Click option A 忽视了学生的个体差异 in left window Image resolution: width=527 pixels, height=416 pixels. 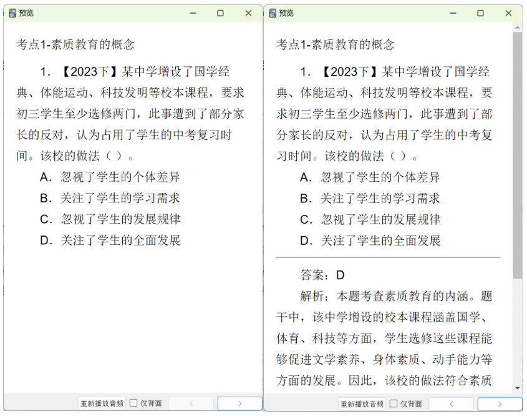[x=110, y=177]
